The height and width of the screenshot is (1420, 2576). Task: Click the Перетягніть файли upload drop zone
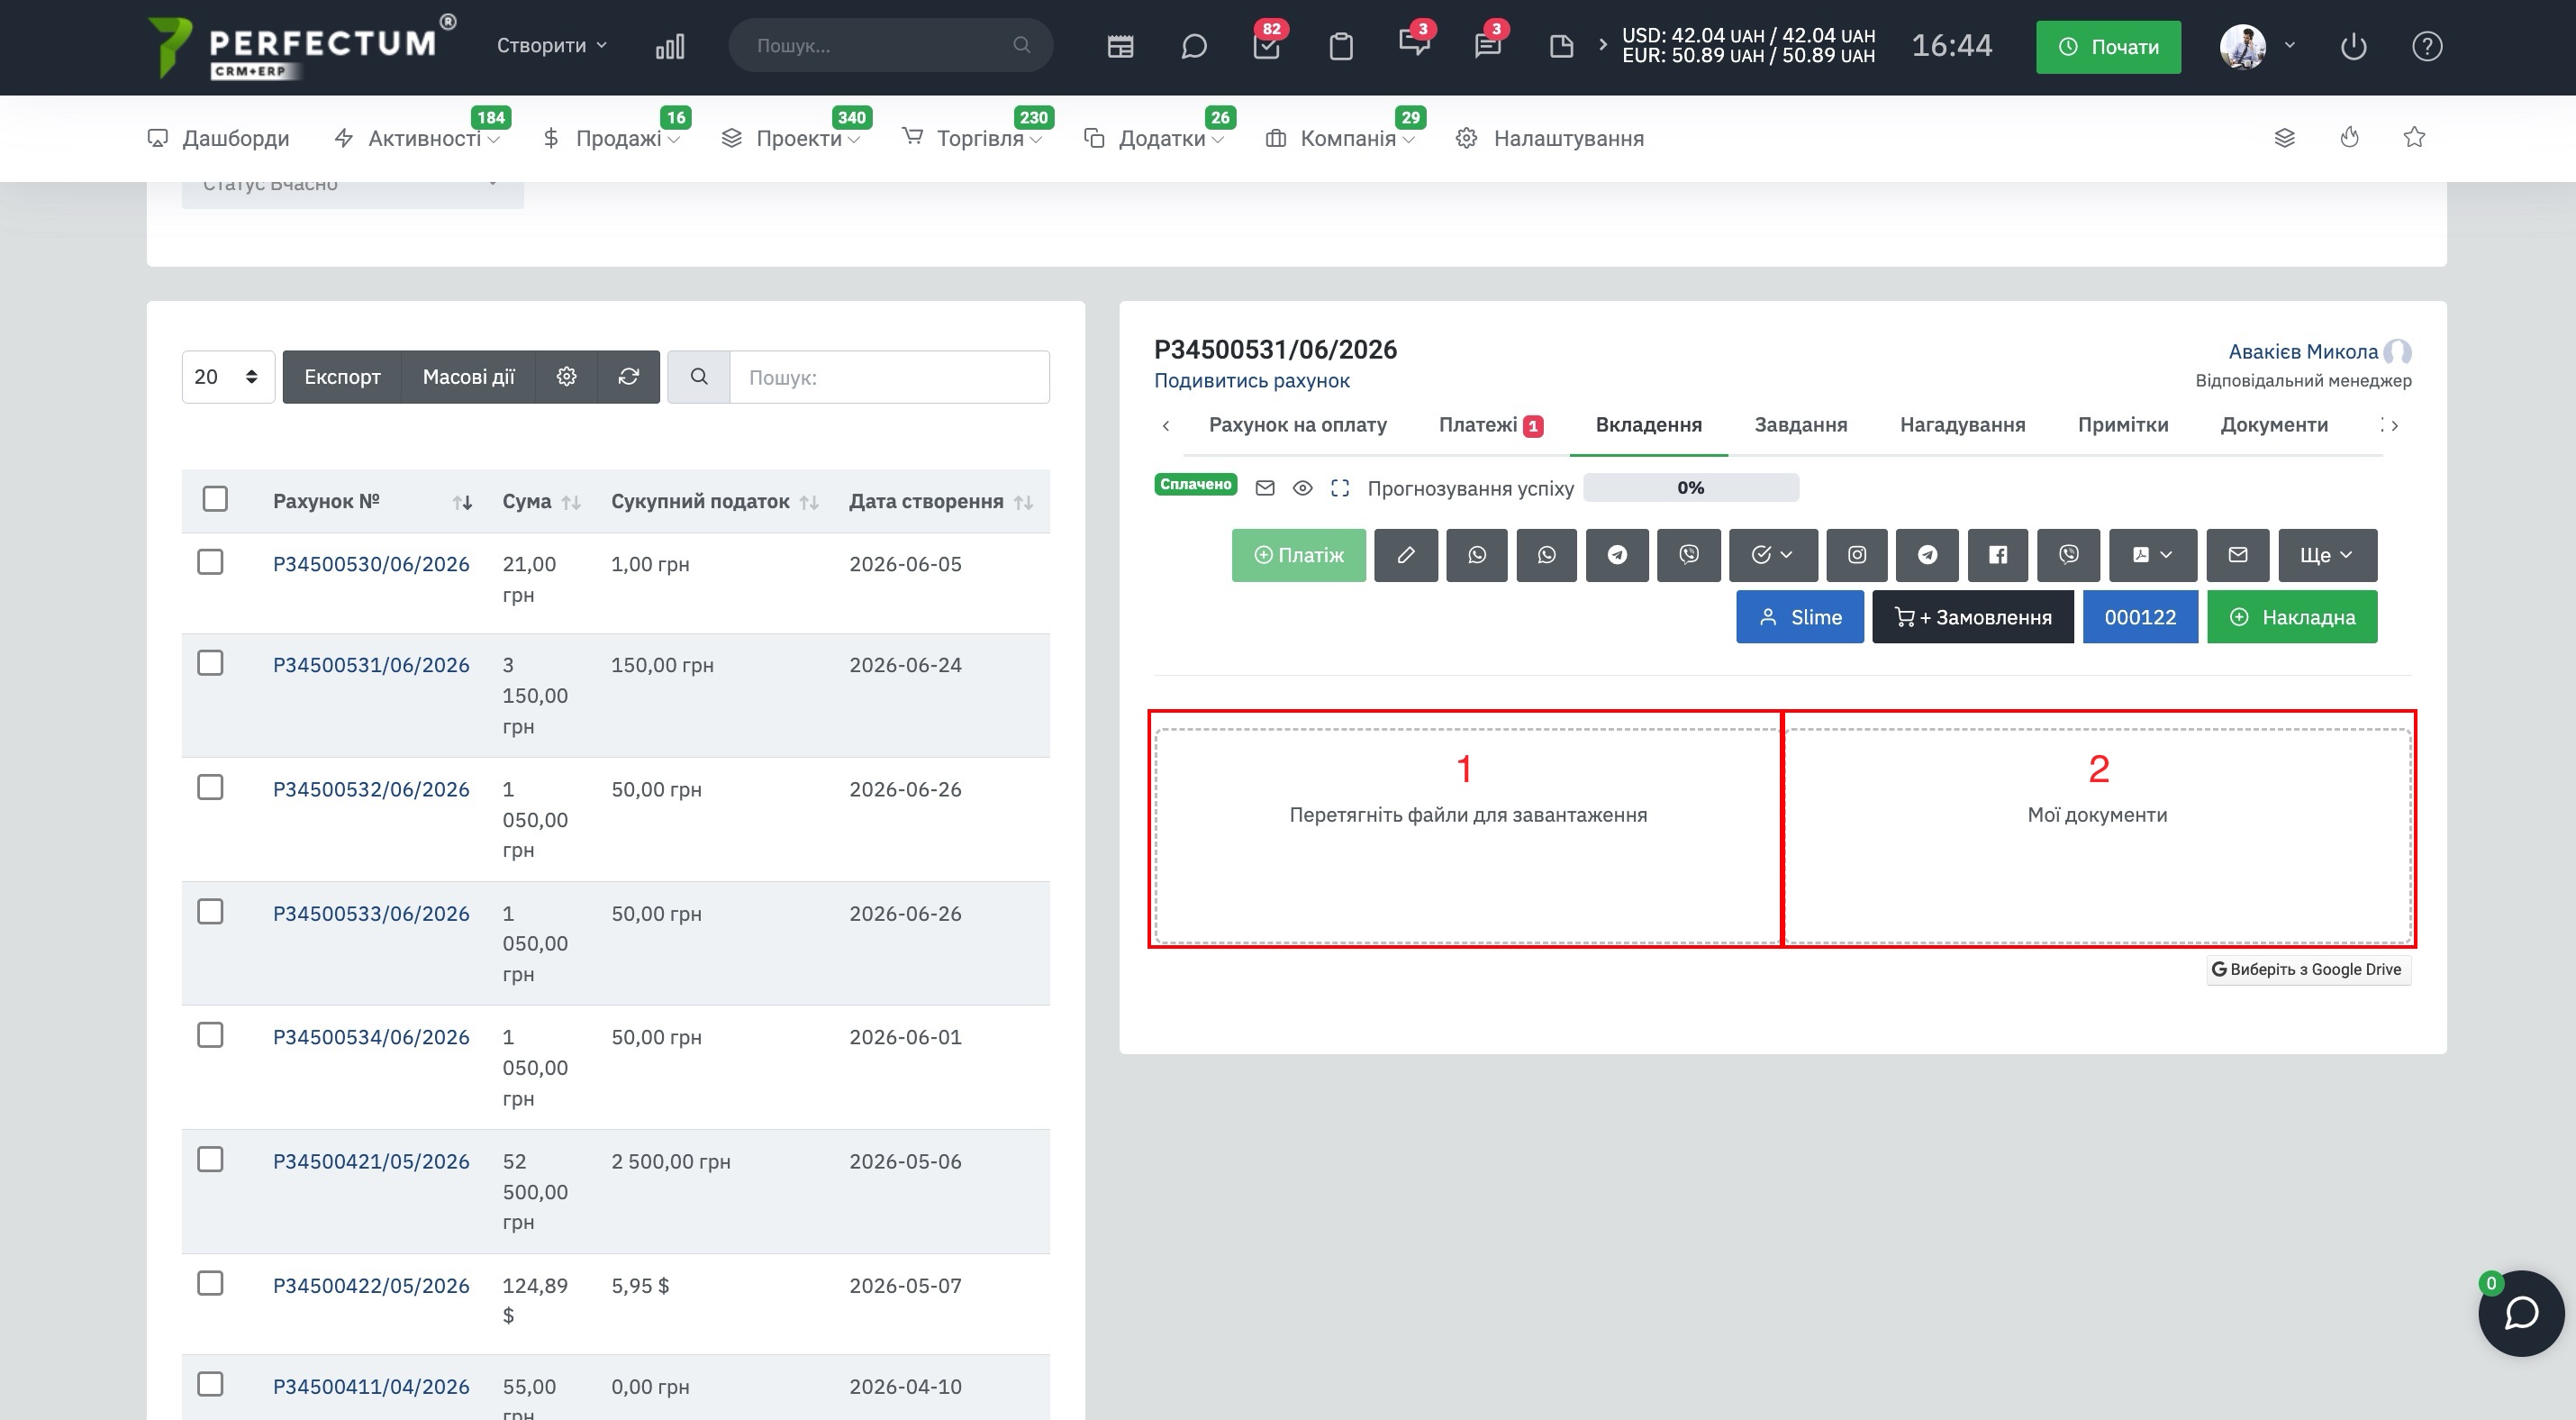click(1467, 836)
